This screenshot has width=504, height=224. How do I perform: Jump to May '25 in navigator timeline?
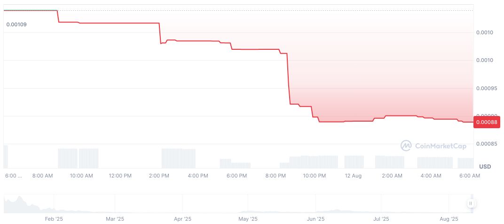(x=248, y=219)
